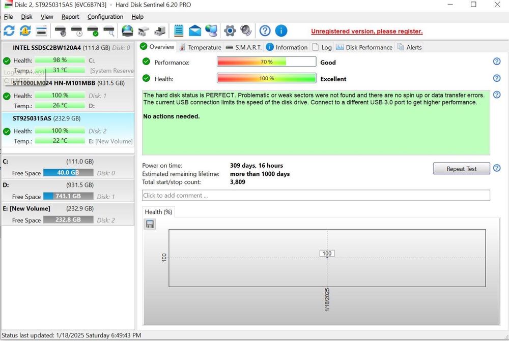Viewport: 509px width, 341px height.
Task: Click the Status last updated status bar text
Action: tap(71, 335)
